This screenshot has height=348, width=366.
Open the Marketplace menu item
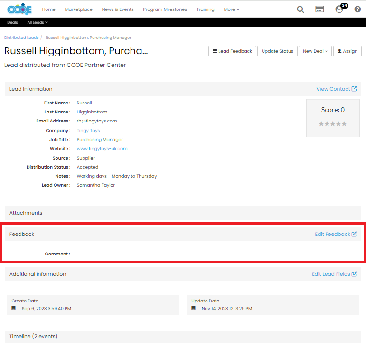tap(79, 9)
